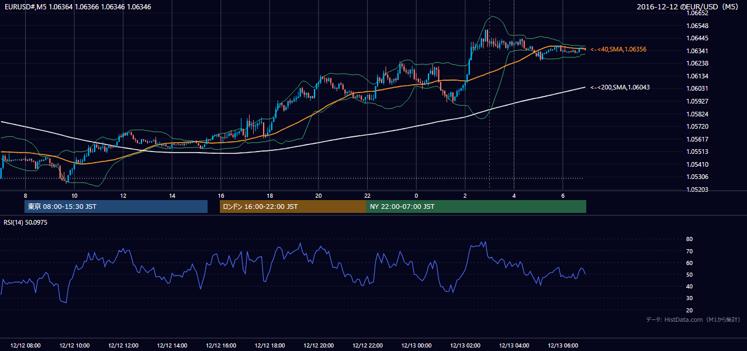The image size is (747, 351).
Task: Click the 12/12 10:00 time label
Action: 74,346
